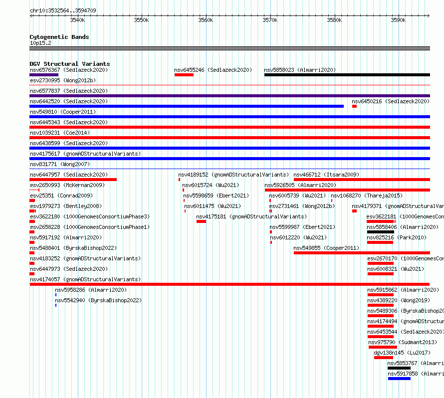Click the 10p15.2 cytogenetic band bar

[229, 48]
